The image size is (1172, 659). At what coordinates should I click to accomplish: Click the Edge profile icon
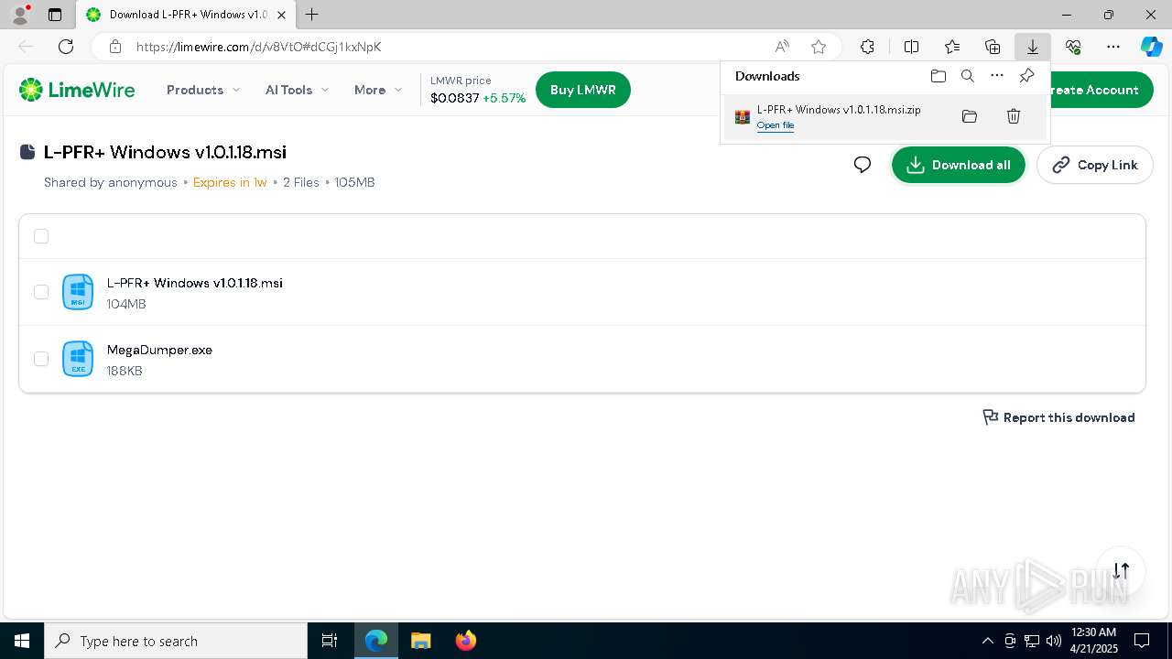(x=20, y=15)
